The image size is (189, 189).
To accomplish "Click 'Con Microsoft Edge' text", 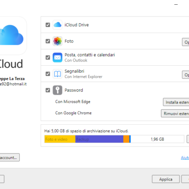I will coord(73,102).
